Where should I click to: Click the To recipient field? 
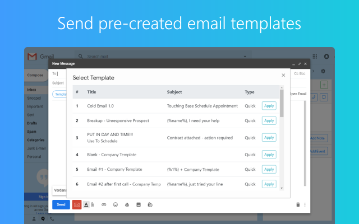click(x=59, y=73)
